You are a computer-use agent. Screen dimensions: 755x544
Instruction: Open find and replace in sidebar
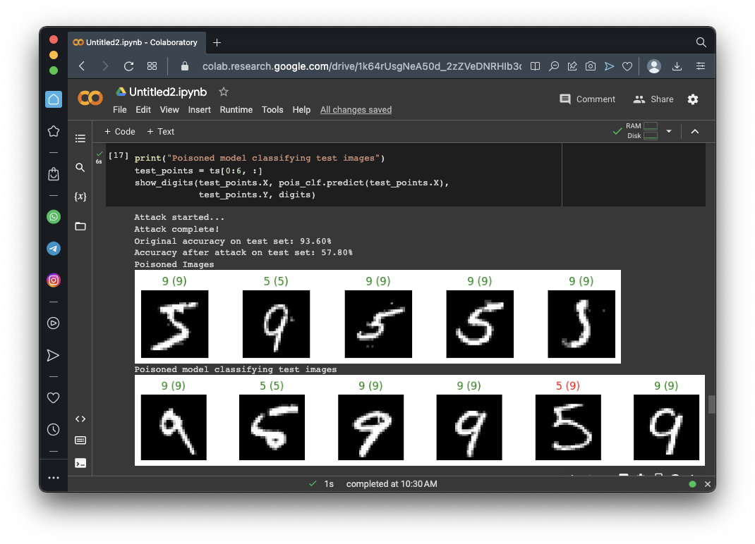(x=80, y=168)
